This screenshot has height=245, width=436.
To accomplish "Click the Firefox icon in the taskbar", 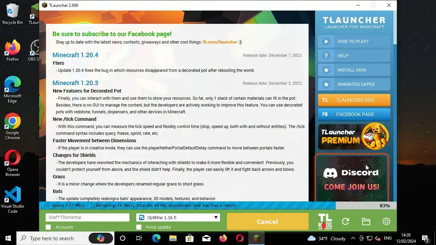I will (223, 238).
